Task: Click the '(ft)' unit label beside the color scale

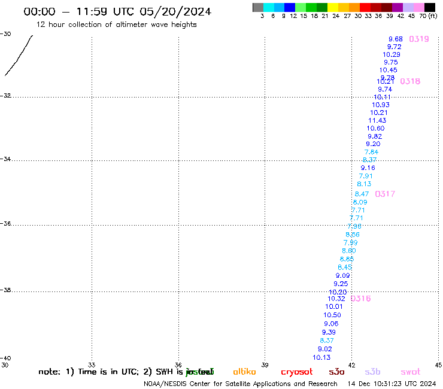Action: (x=433, y=16)
